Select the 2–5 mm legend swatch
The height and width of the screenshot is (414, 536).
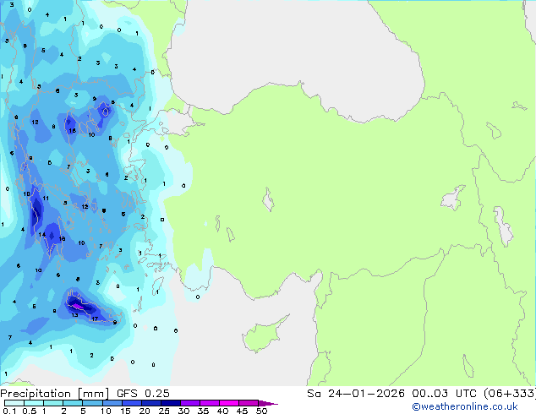pos(73,403)
